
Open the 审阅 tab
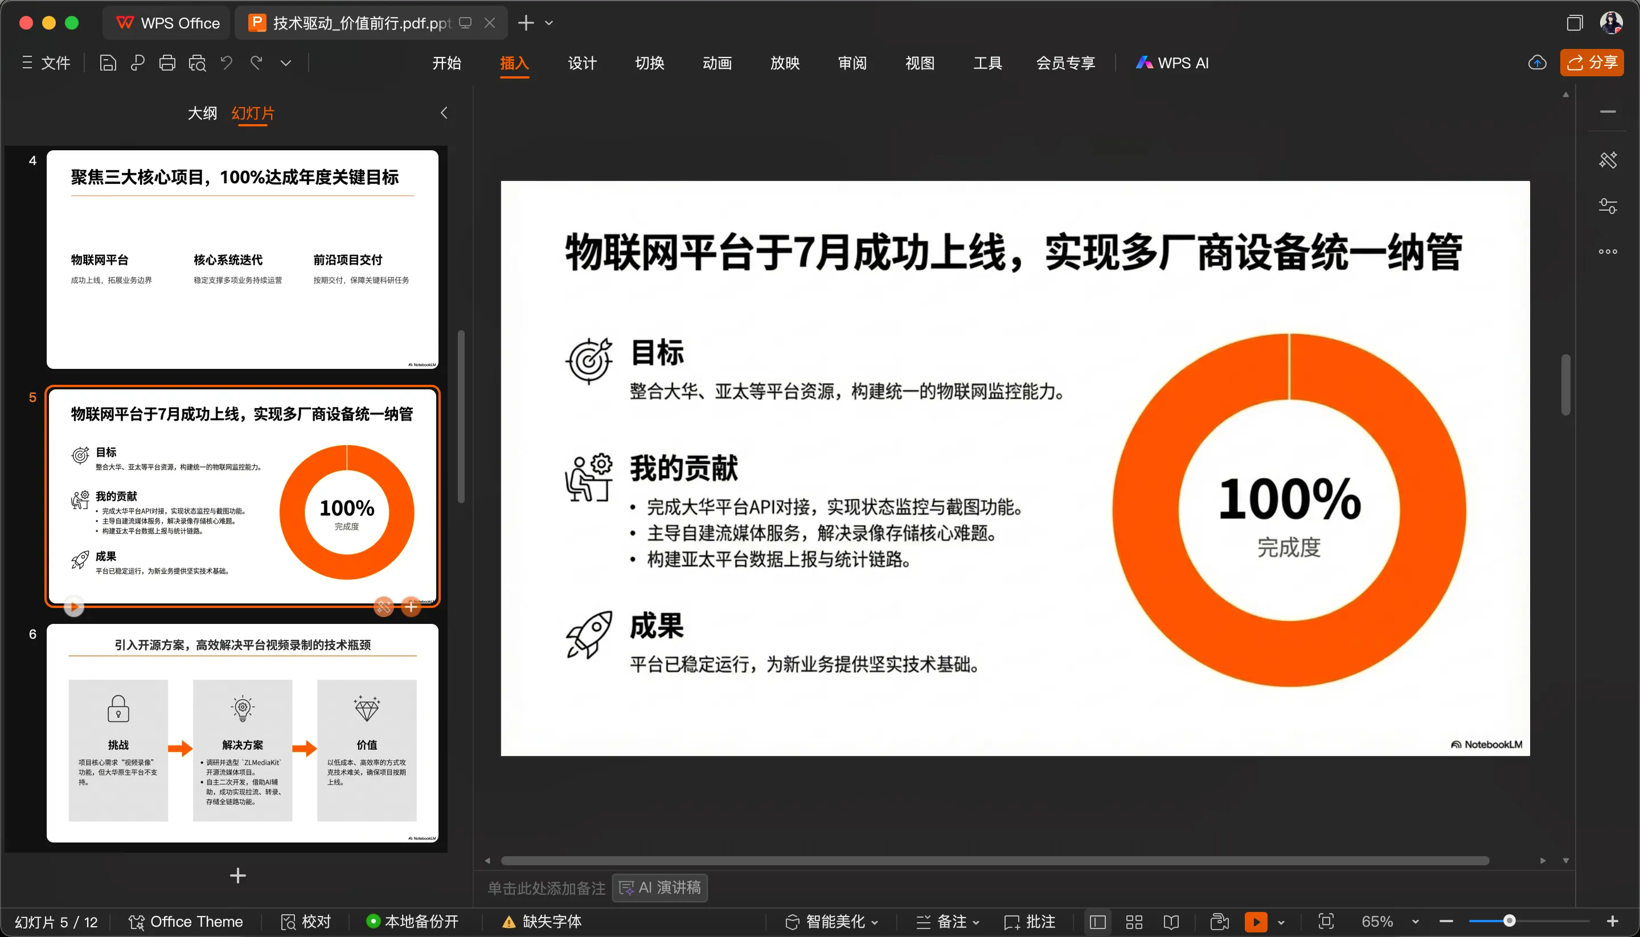[852, 63]
